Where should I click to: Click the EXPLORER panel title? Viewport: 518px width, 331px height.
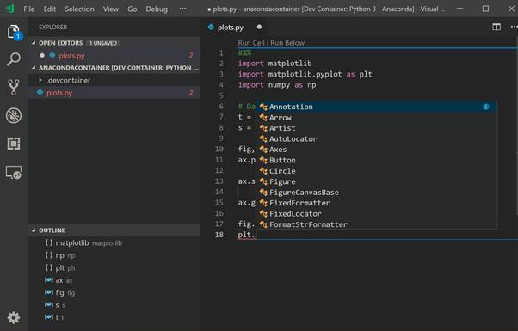52,27
